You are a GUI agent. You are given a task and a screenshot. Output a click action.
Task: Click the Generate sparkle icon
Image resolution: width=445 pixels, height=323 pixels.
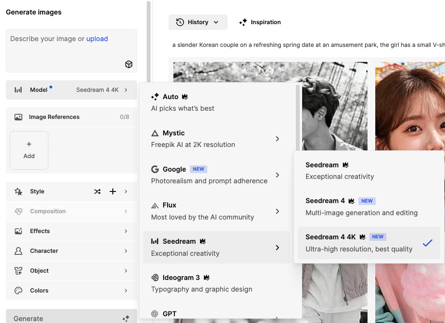point(126,319)
